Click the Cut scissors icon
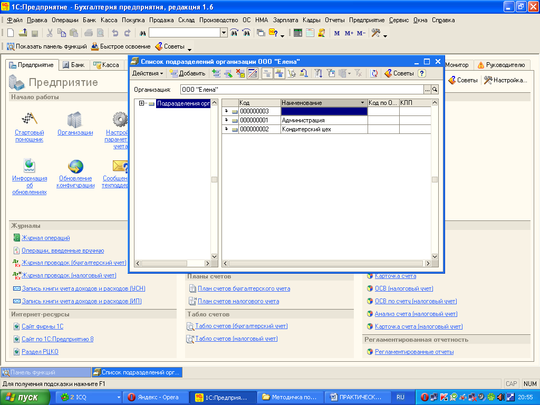 tap(50, 33)
